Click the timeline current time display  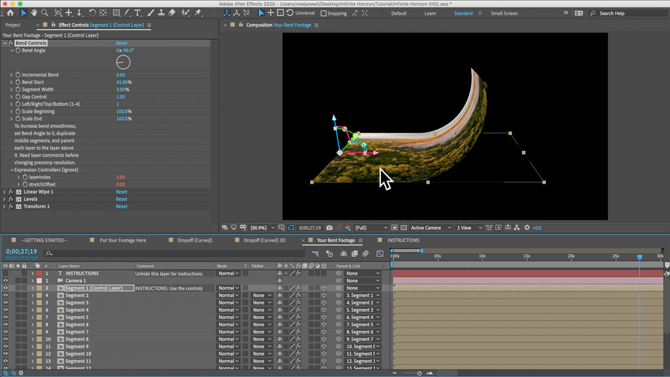21,252
